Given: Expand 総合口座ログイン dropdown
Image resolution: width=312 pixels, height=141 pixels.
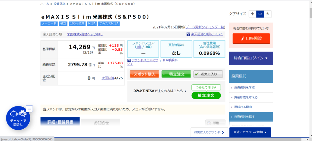Looking at the screenshot, I should tap(251, 58).
